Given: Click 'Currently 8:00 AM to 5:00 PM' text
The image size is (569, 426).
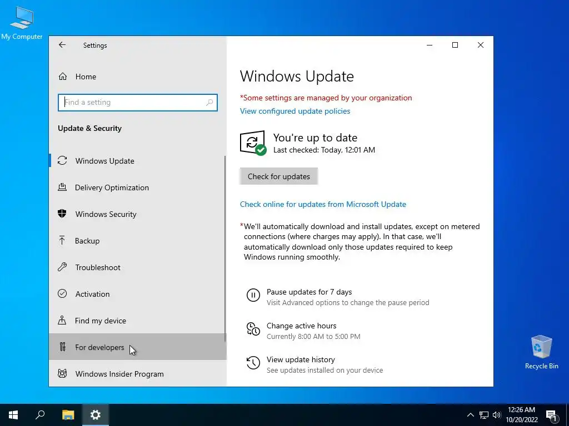Looking at the screenshot, I should point(313,337).
